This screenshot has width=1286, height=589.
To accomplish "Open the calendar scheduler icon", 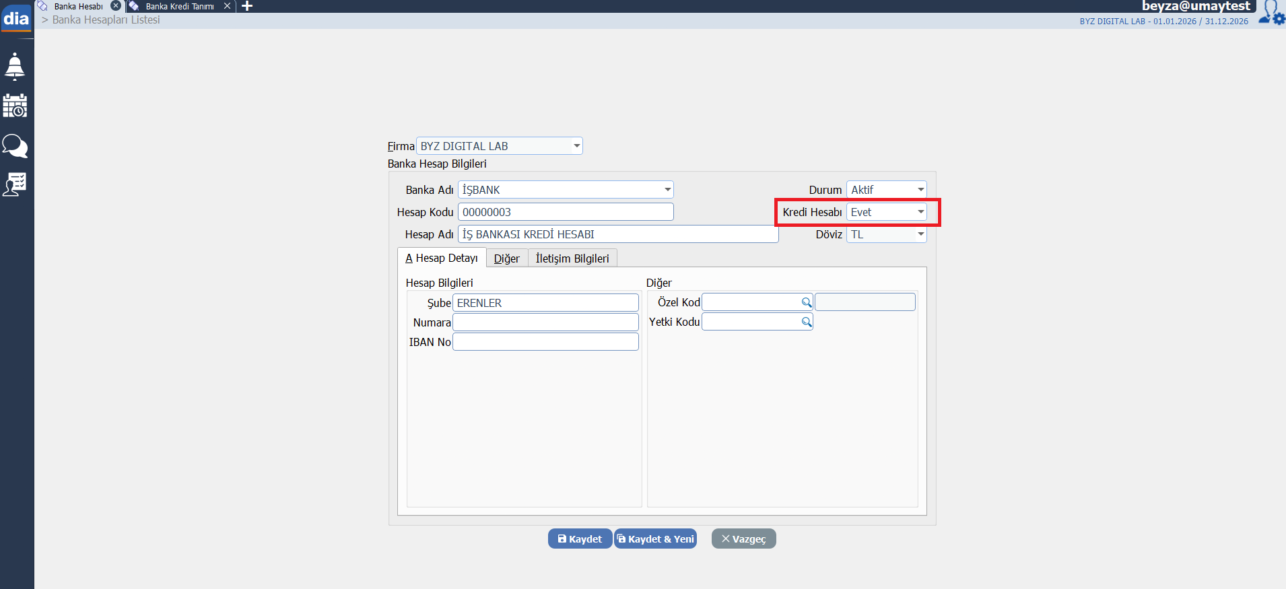I will [x=15, y=106].
